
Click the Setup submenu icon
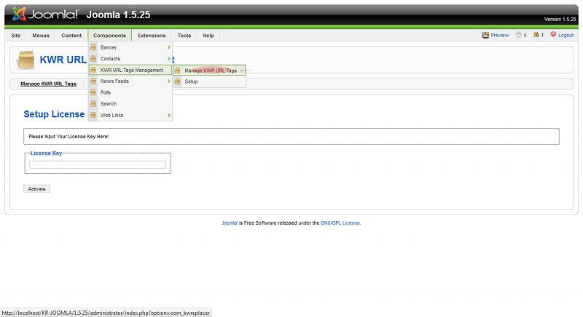click(x=178, y=81)
